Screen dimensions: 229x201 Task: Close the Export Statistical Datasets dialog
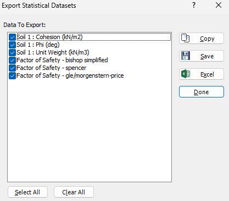(x=219, y=5)
